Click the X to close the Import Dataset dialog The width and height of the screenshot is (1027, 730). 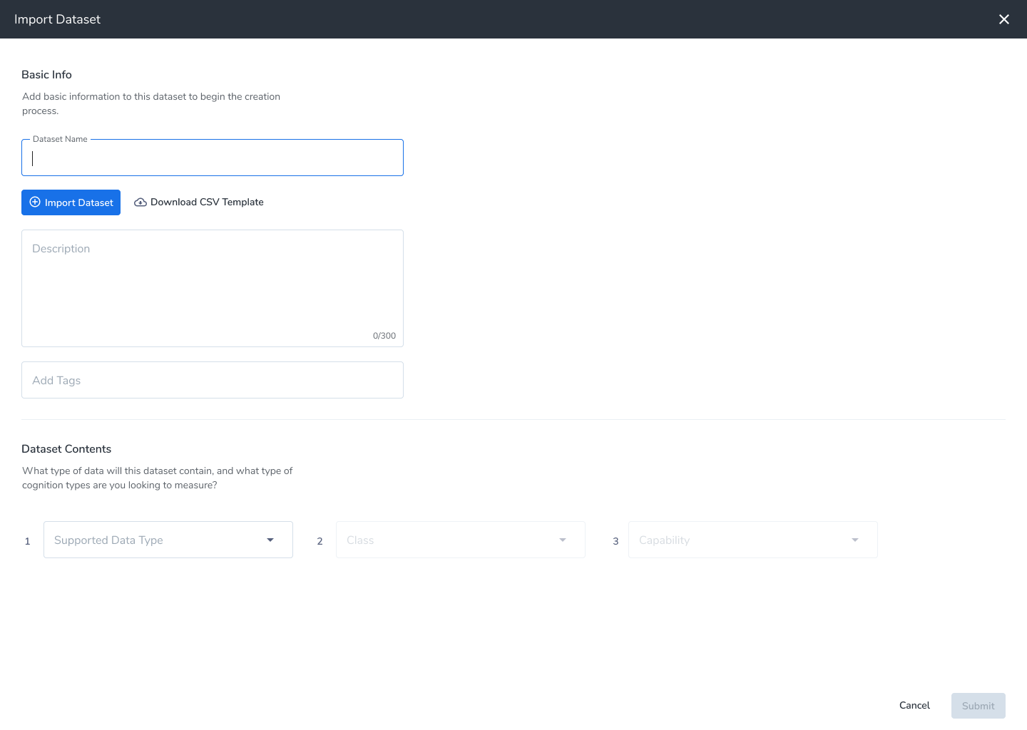tap(1004, 19)
